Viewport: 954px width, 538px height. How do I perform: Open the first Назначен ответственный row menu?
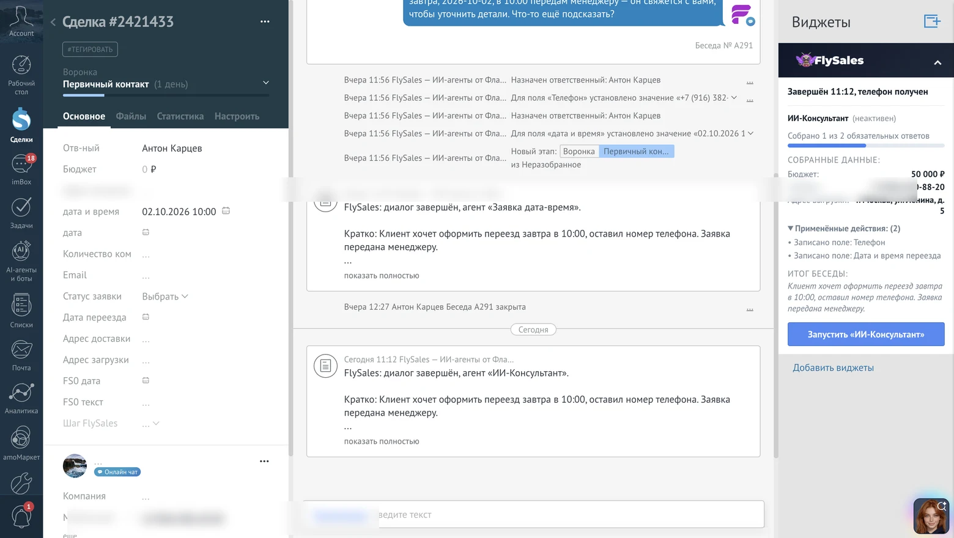coord(750,81)
